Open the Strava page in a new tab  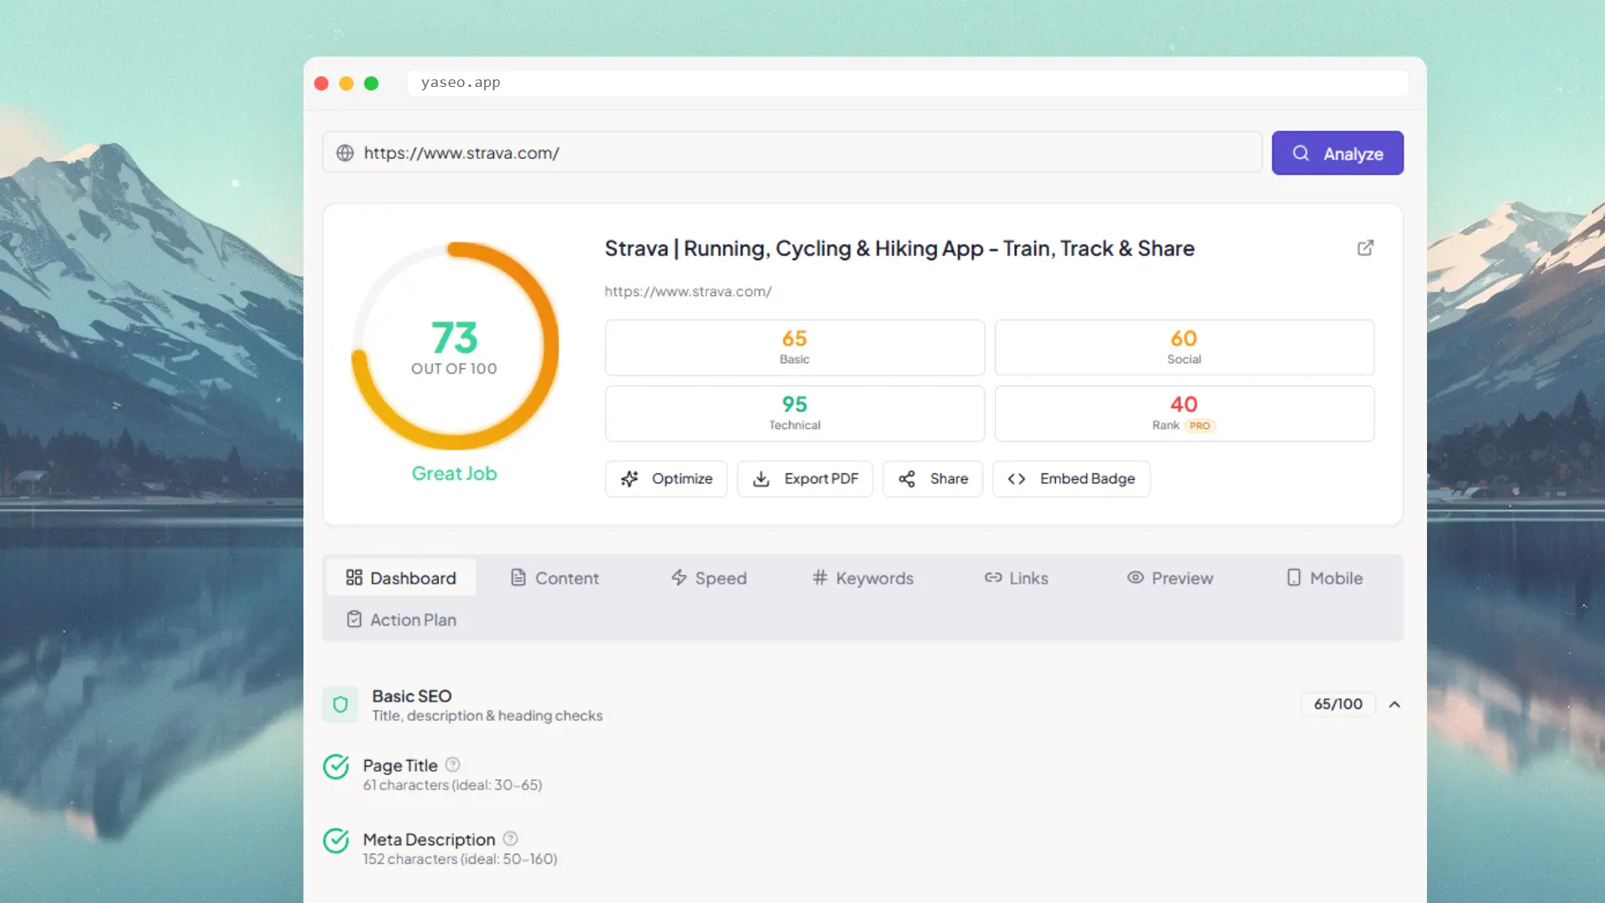coord(1365,247)
